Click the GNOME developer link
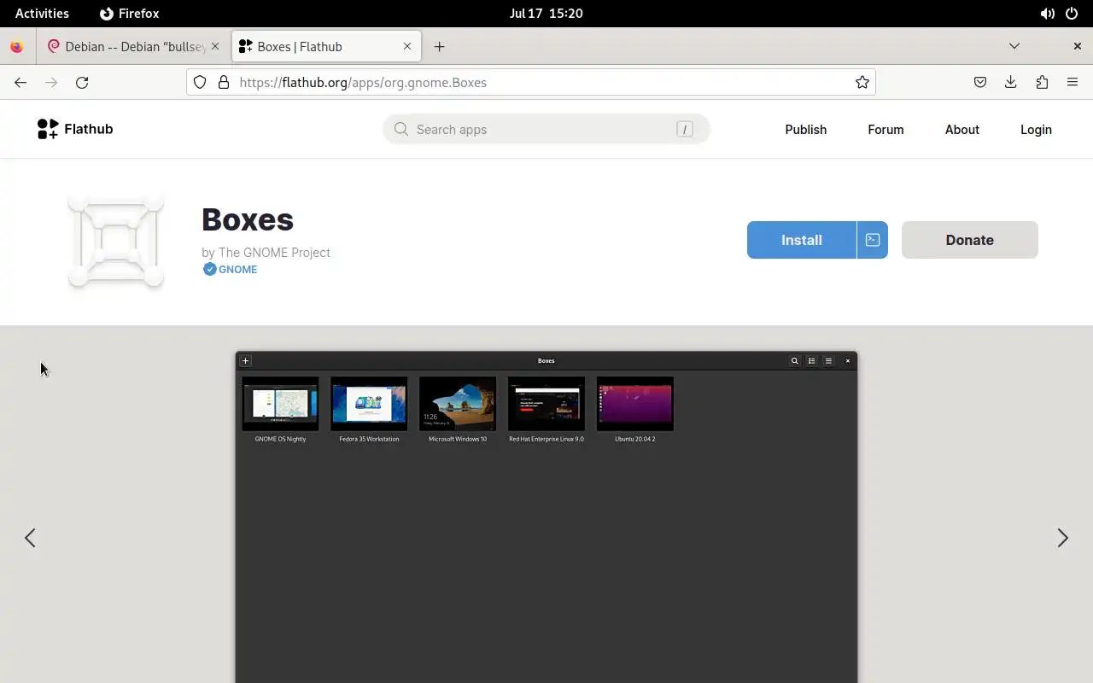This screenshot has width=1093, height=683. 237,269
